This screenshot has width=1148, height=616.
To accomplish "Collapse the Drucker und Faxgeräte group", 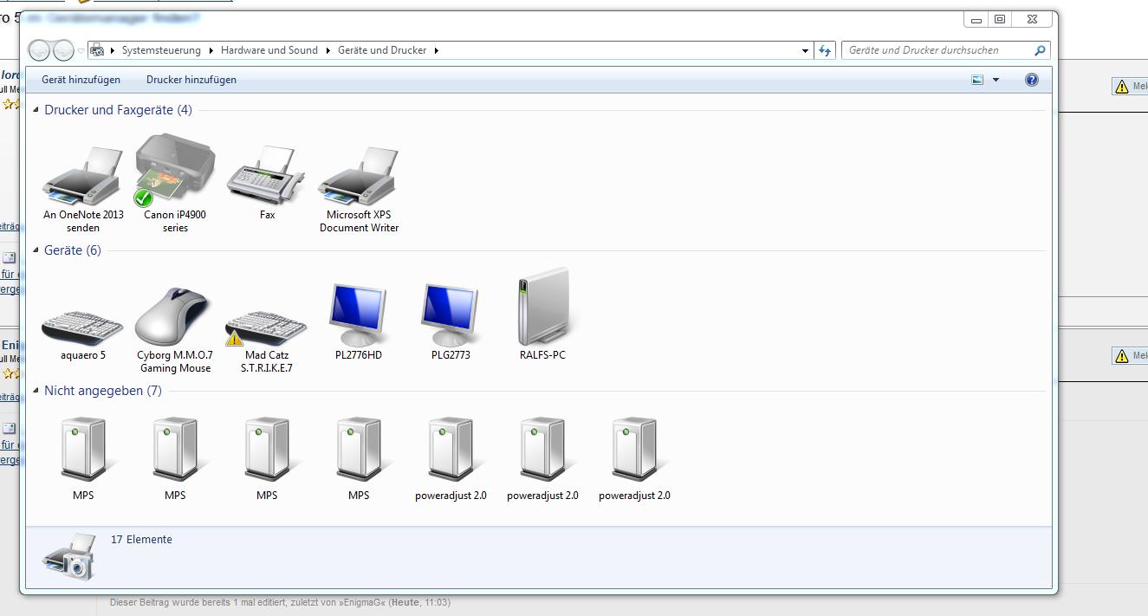I will 36,110.
